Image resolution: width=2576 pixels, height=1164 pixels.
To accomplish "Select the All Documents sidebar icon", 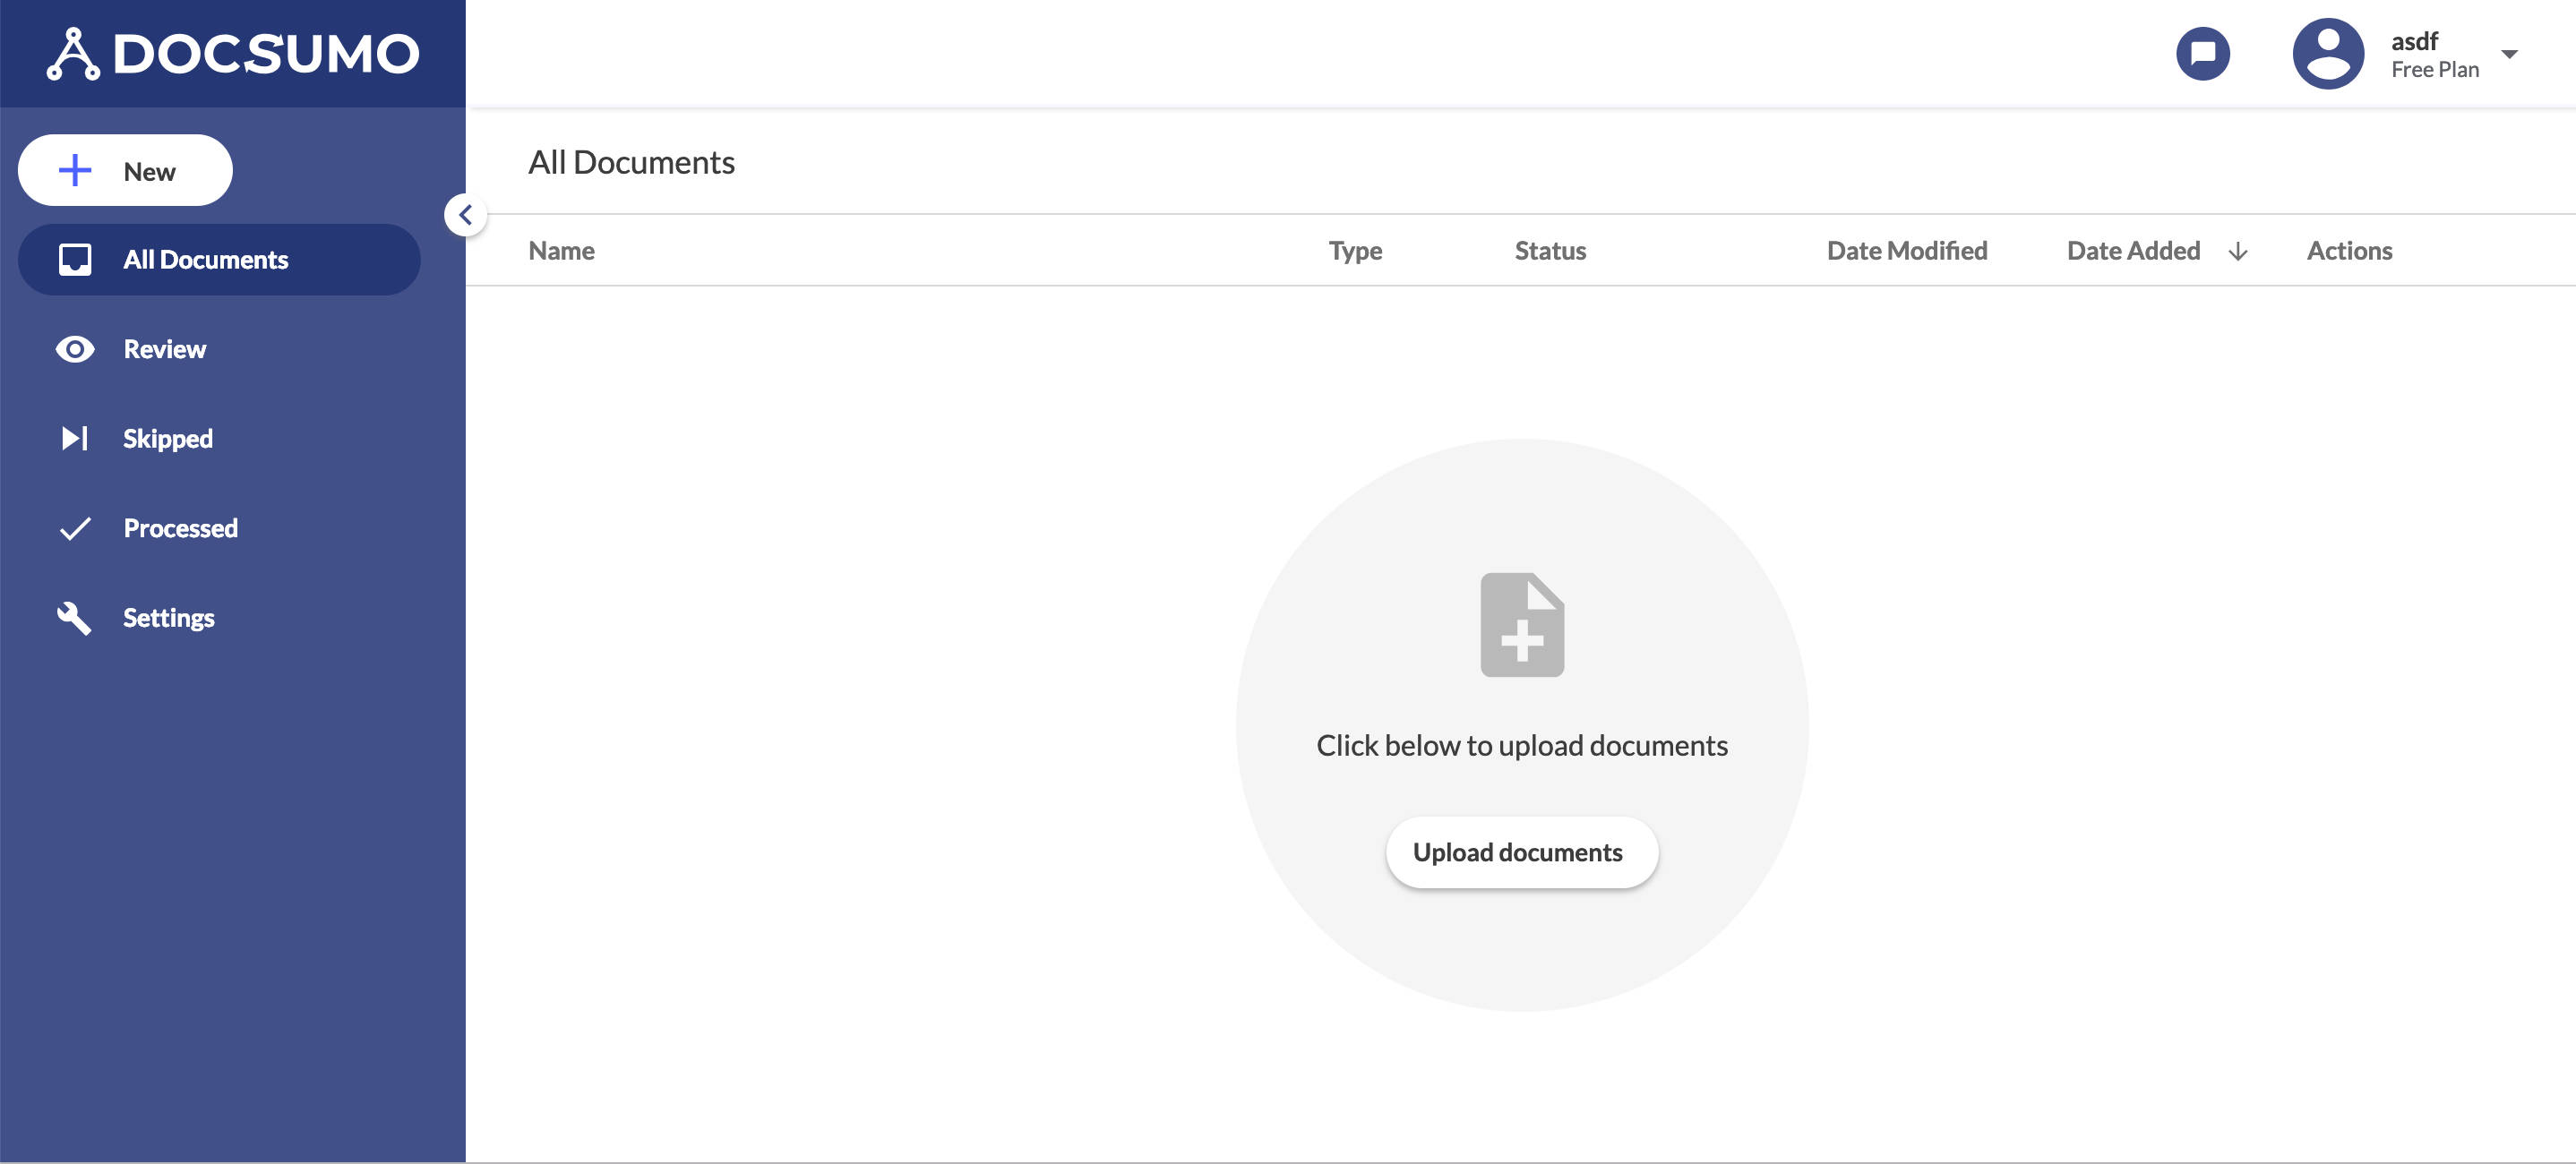I will [75, 259].
